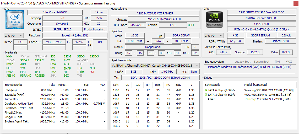Open the CPU #0 selector dropdown

pyautogui.click(x=14, y=35)
